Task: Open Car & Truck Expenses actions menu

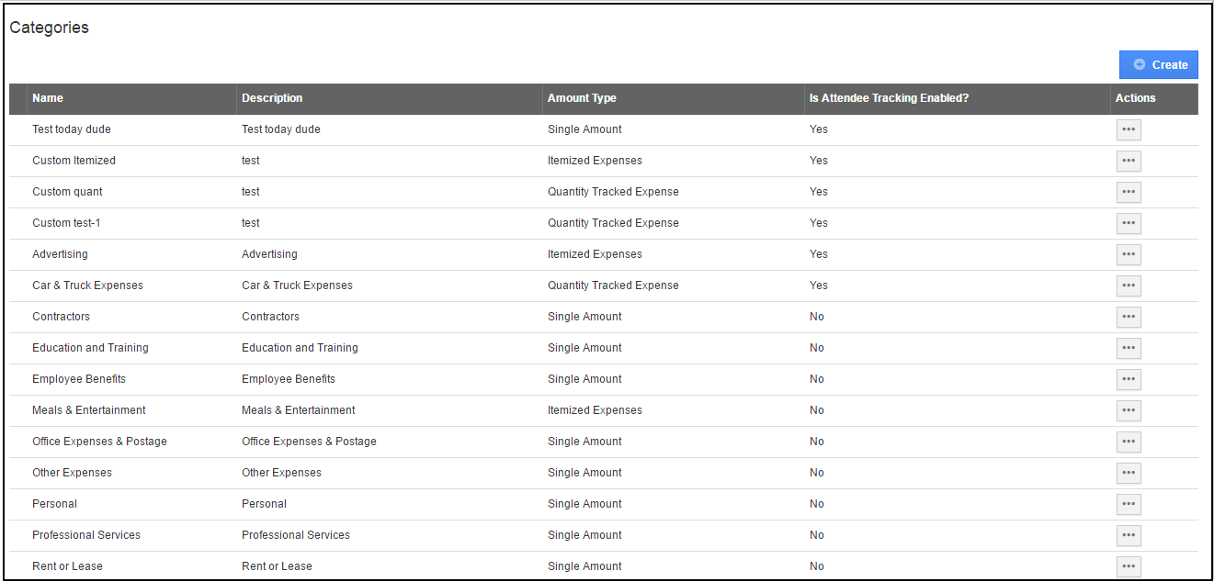Action: click(1129, 285)
